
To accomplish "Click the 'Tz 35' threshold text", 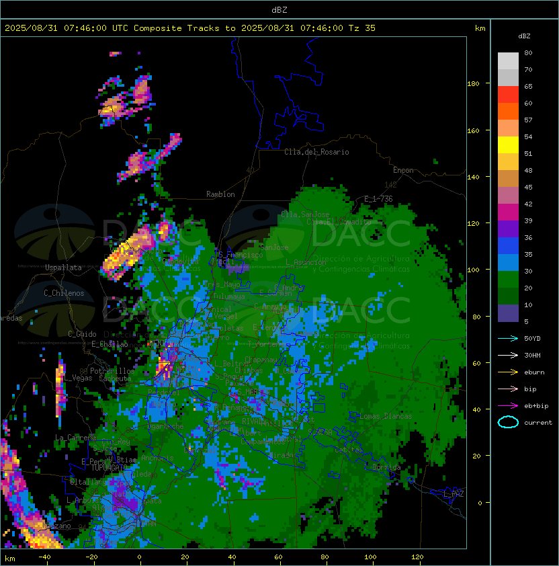I will [x=362, y=28].
